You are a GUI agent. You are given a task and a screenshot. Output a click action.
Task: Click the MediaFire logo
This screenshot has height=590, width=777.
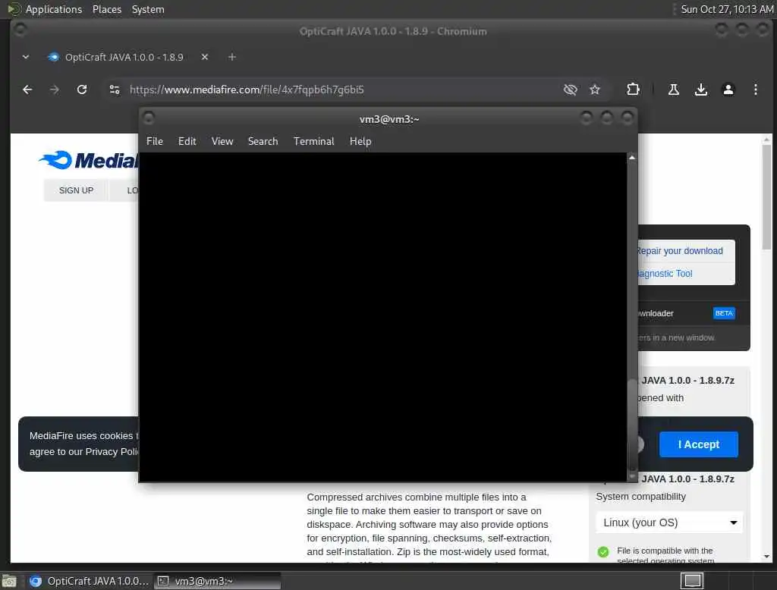90,160
